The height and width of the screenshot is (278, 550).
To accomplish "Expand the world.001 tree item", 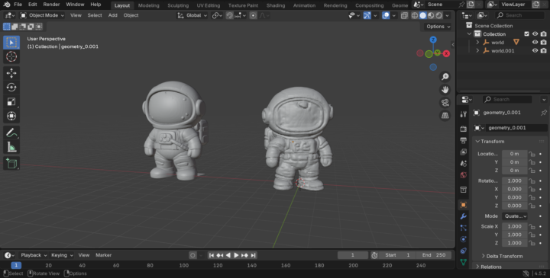I will (477, 51).
